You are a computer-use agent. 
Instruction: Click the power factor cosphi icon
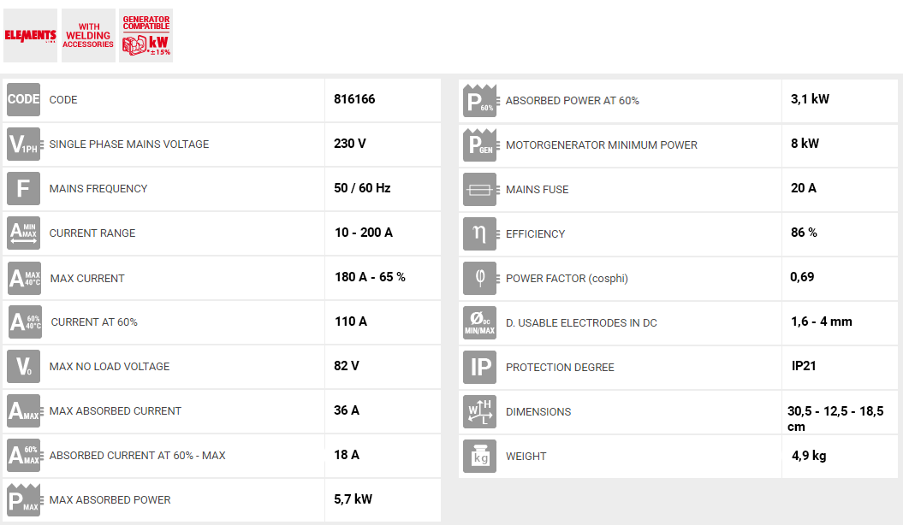pos(479,278)
